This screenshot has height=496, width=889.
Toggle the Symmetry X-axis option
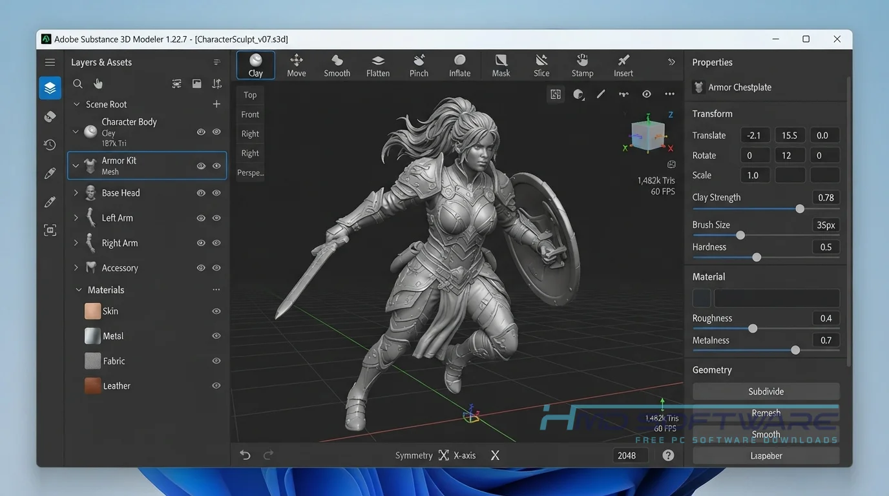pos(457,455)
